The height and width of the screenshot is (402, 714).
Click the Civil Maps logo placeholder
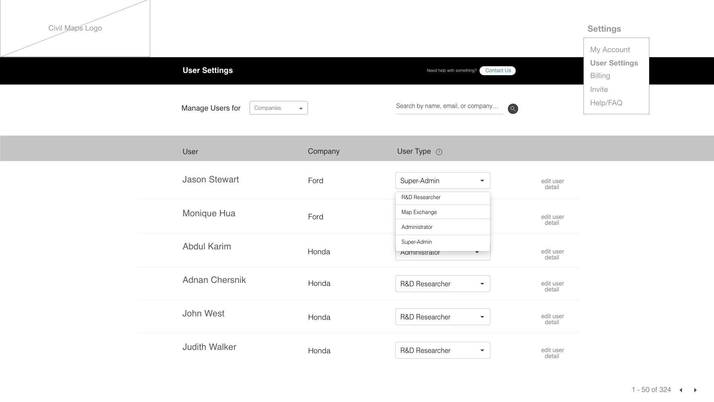tap(75, 28)
